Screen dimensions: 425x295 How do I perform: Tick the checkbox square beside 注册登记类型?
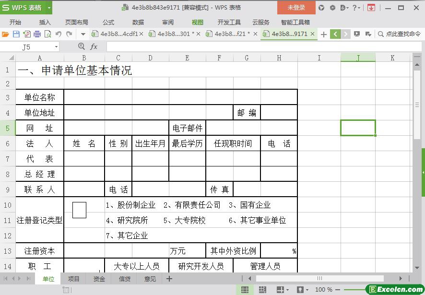(x=80, y=210)
